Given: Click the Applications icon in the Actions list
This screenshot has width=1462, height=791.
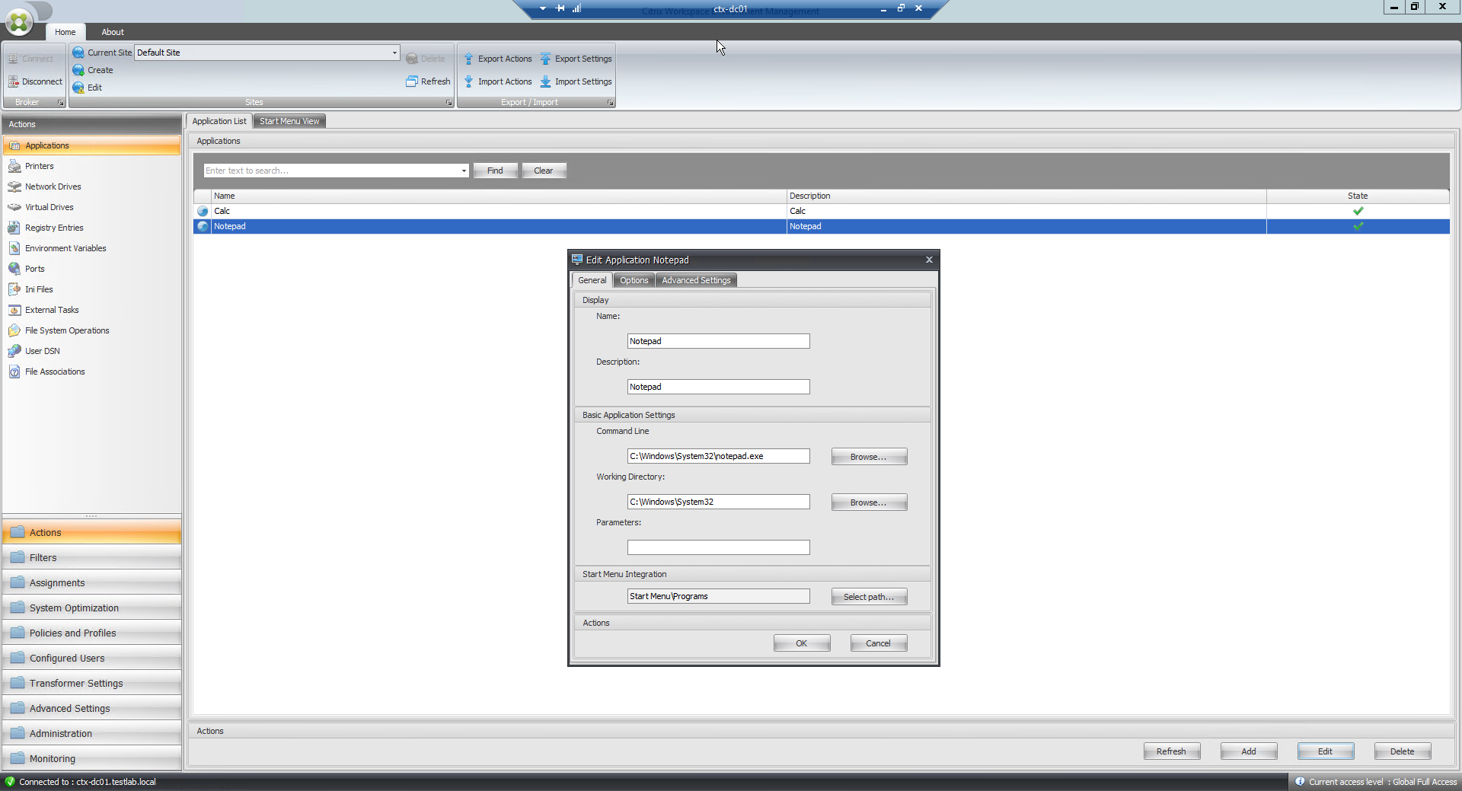Looking at the screenshot, I should [x=14, y=145].
